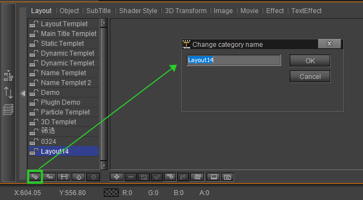Collapse the panel with the left triangle arrow
Viewport: 363px width, 200px height.
click(22, 93)
